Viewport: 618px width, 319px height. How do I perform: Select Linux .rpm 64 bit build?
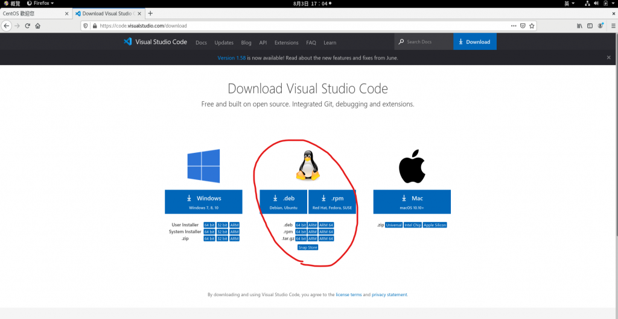pyautogui.click(x=301, y=232)
